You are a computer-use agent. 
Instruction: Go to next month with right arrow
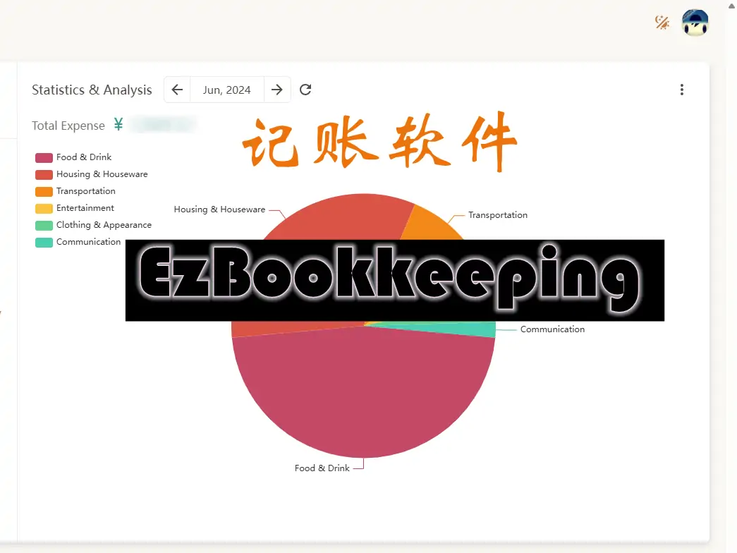(277, 90)
